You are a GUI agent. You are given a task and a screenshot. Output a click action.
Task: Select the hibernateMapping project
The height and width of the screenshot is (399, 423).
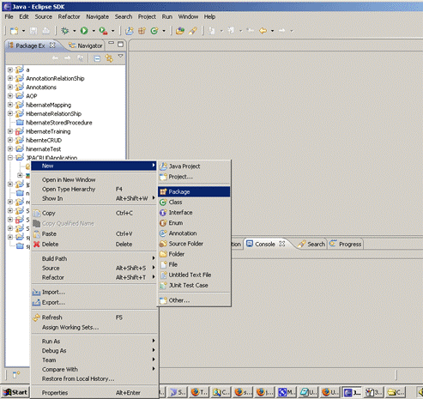coord(48,105)
